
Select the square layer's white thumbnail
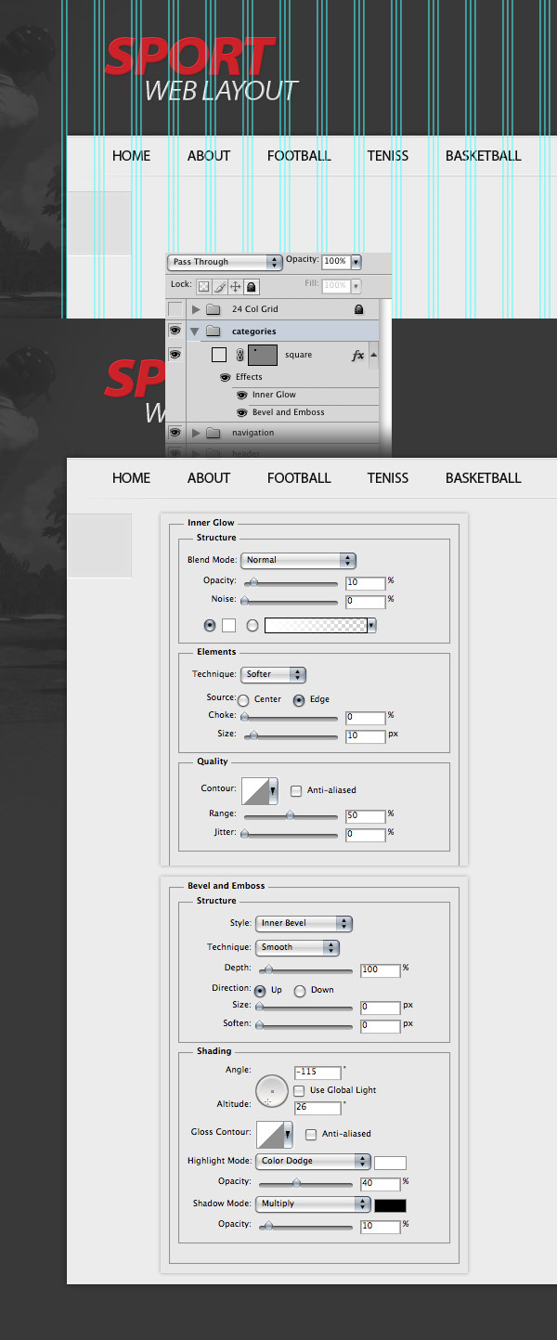click(219, 355)
